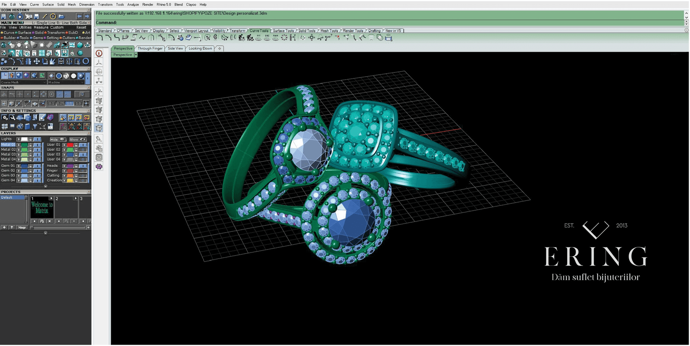Click the save icon under project slot 1

coord(42,221)
